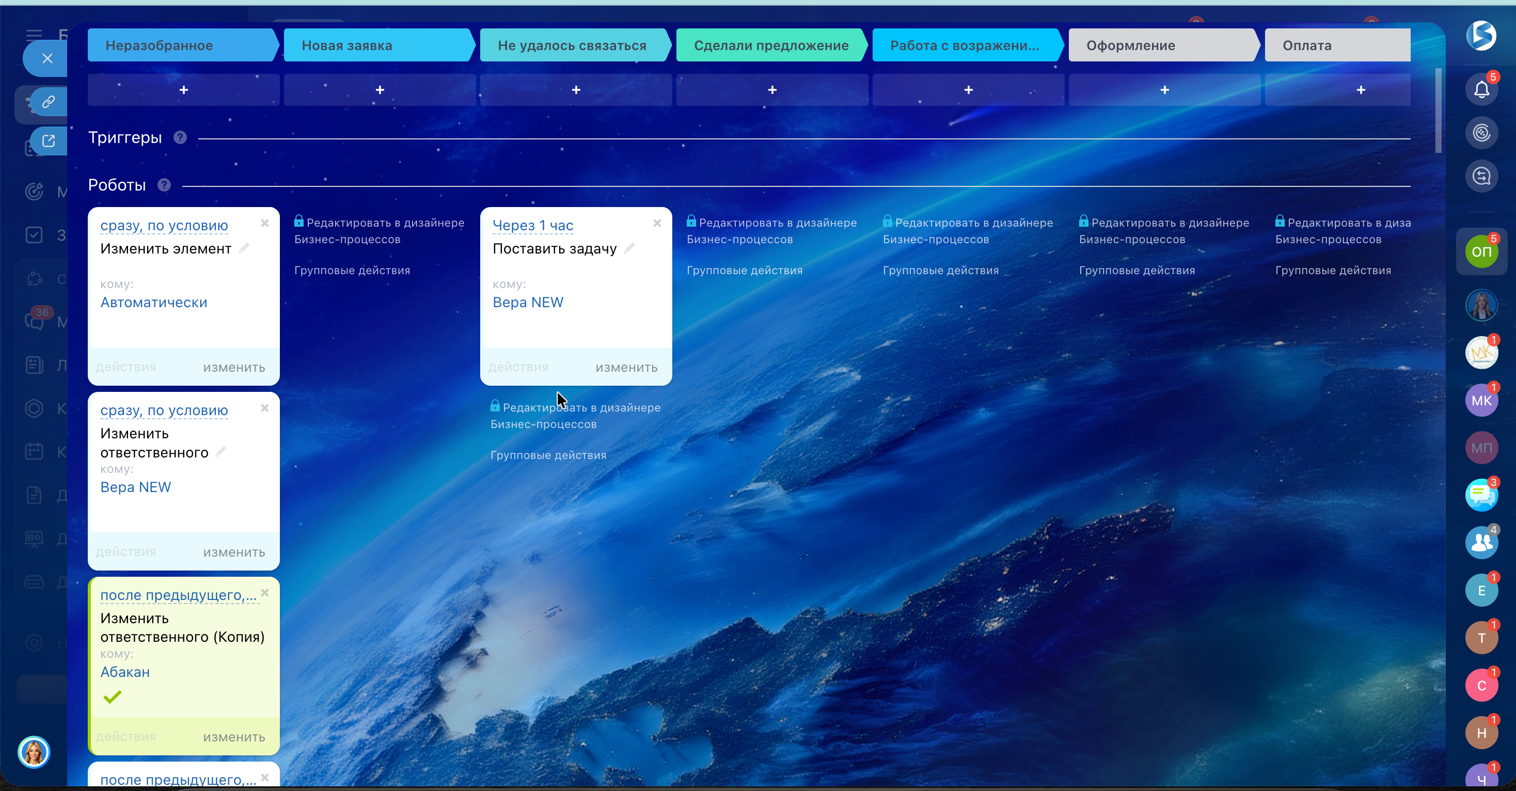This screenshot has width=1516, height=791.
Task: Add trigger under Новая заявка stage
Action: pos(380,89)
